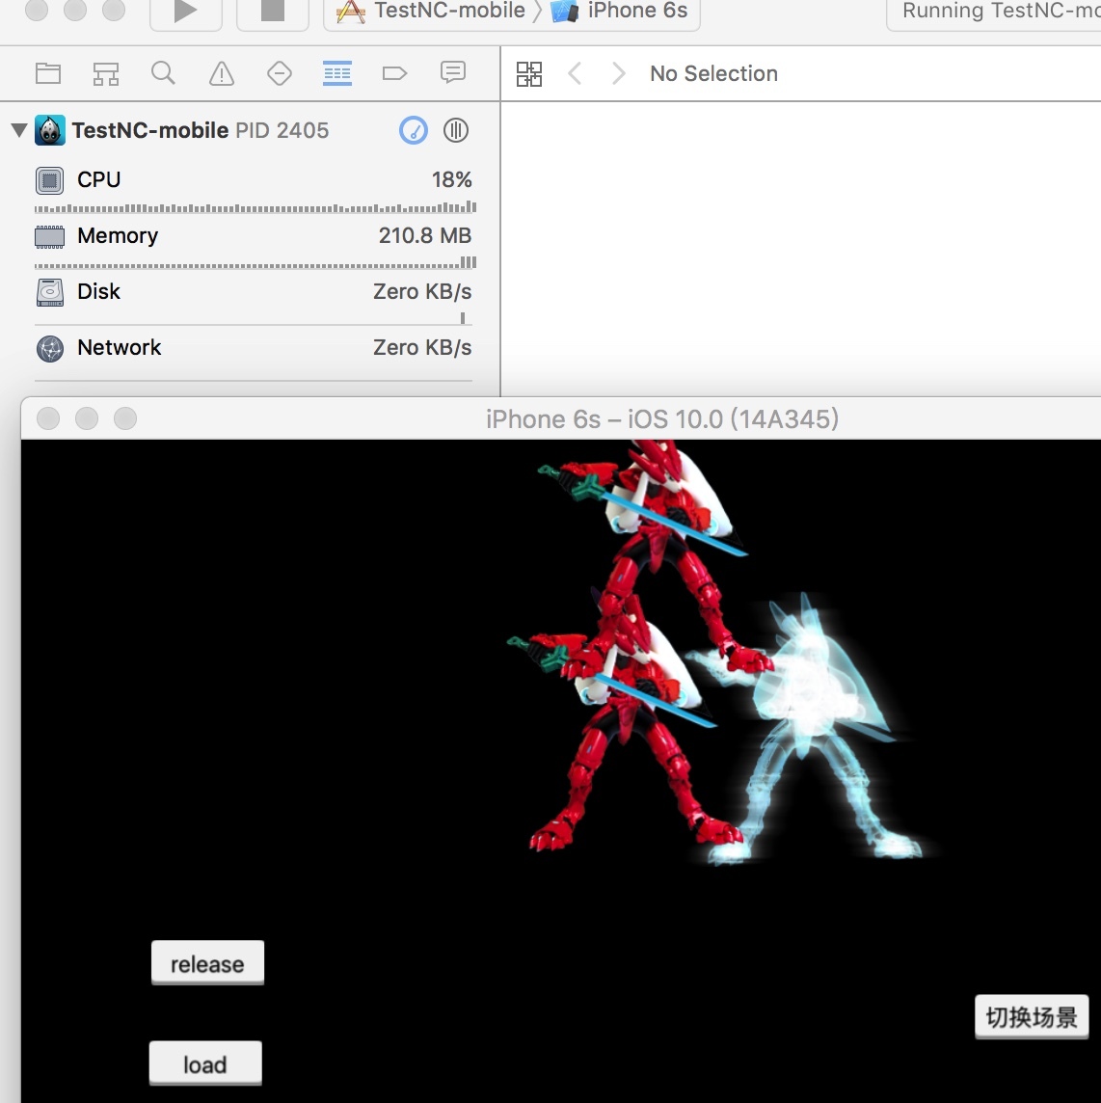Open the Report navigator speech bubble icon
Viewport: 1101px width, 1103px height.
pyautogui.click(x=453, y=72)
